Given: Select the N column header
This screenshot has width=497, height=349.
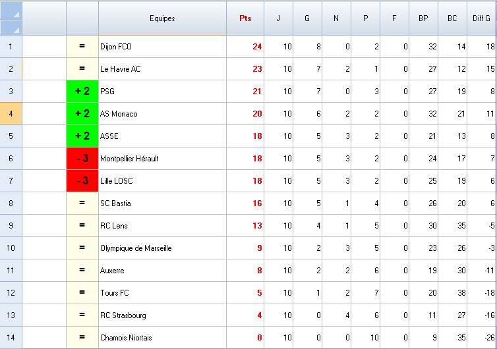Looking at the screenshot, I should 336,18.
